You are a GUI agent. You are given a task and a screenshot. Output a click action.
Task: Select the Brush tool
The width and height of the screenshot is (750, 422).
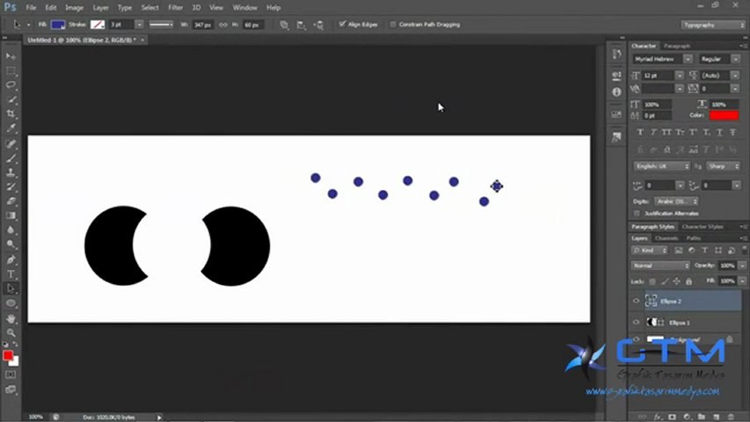point(11,158)
